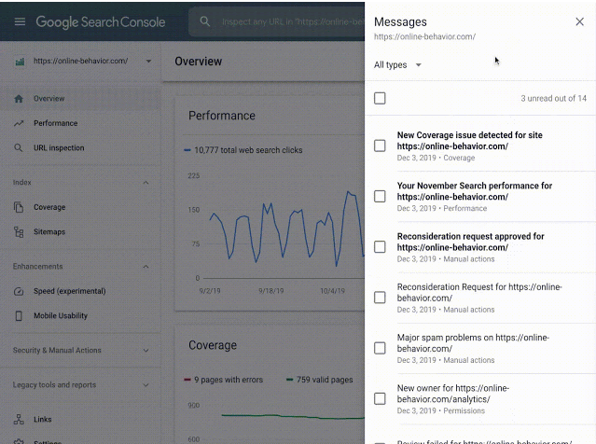Click the Messages panel site URL text
596x444 pixels.
tap(424, 37)
